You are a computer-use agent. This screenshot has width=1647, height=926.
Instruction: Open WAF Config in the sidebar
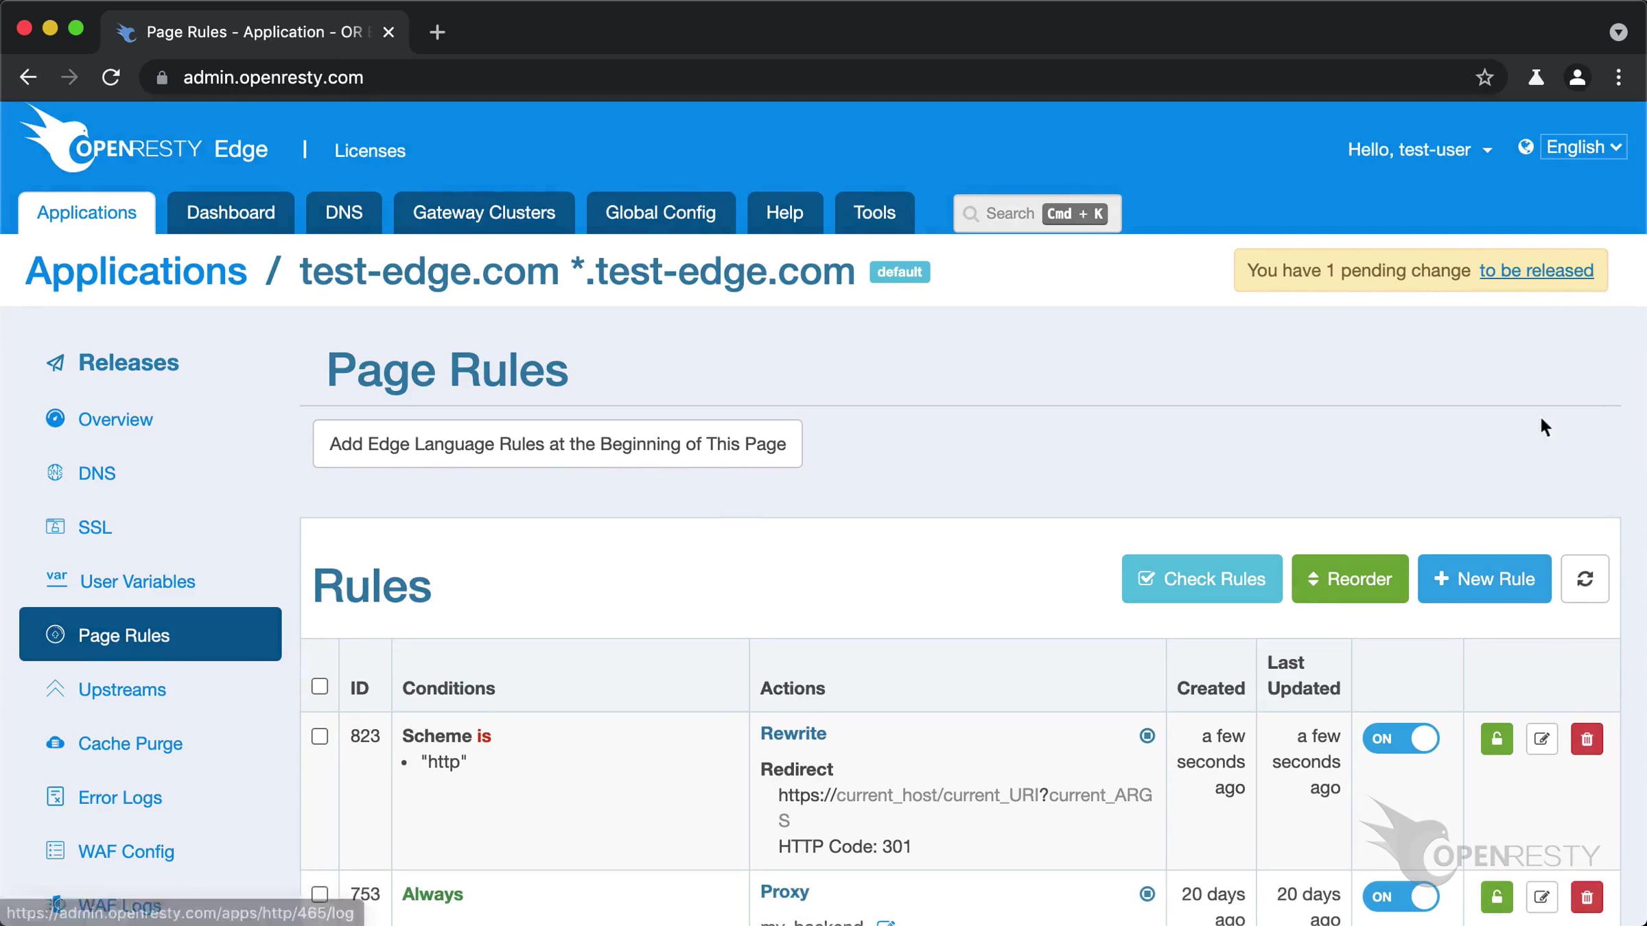coord(126,851)
